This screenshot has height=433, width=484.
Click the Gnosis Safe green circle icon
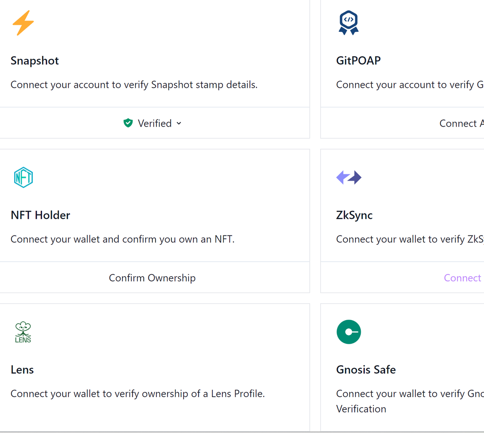coord(349,332)
